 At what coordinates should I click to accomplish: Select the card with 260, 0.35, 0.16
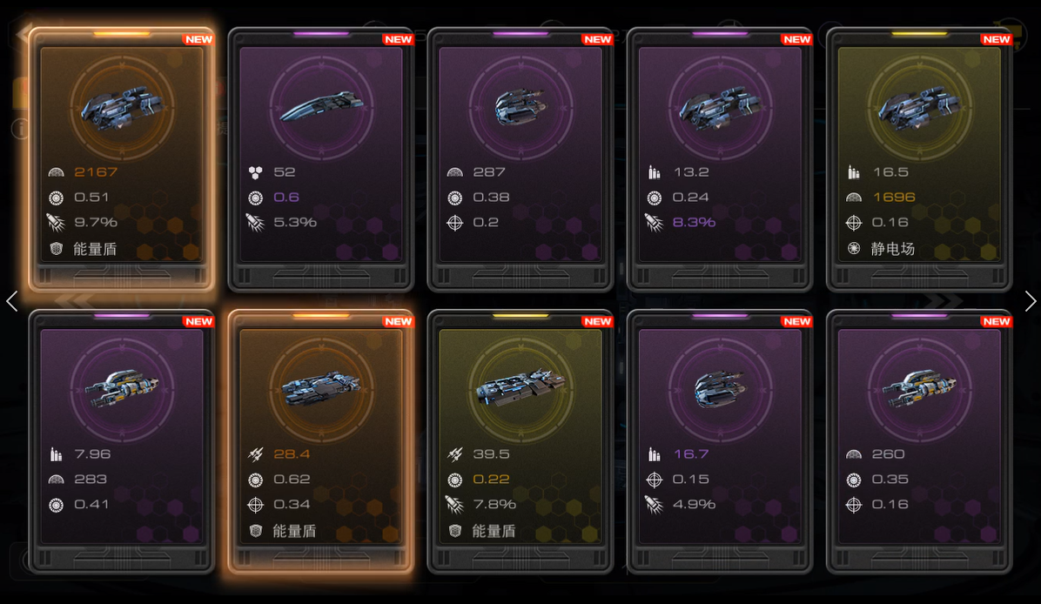(919, 441)
